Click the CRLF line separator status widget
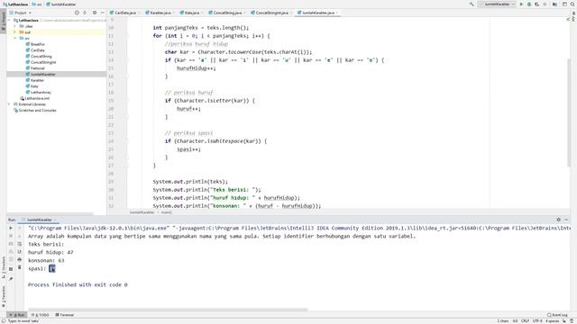 [525, 321]
